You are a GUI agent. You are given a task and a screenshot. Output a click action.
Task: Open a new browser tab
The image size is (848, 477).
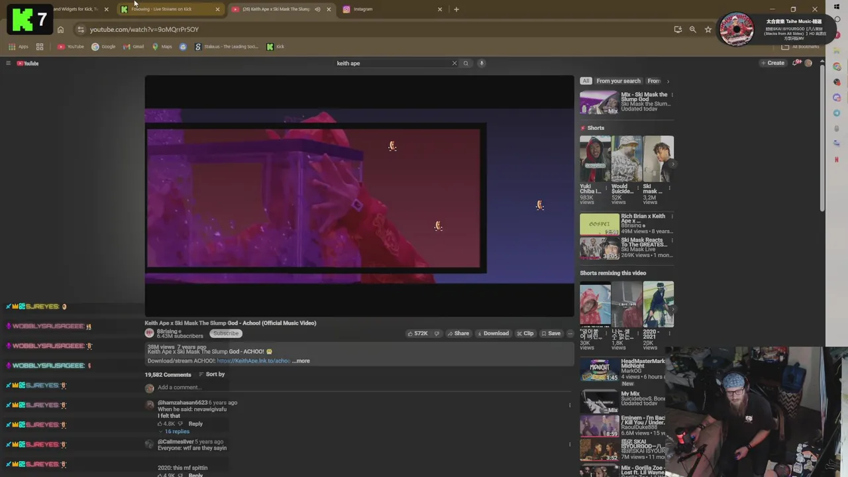pyautogui.click(x=456, y=9)
